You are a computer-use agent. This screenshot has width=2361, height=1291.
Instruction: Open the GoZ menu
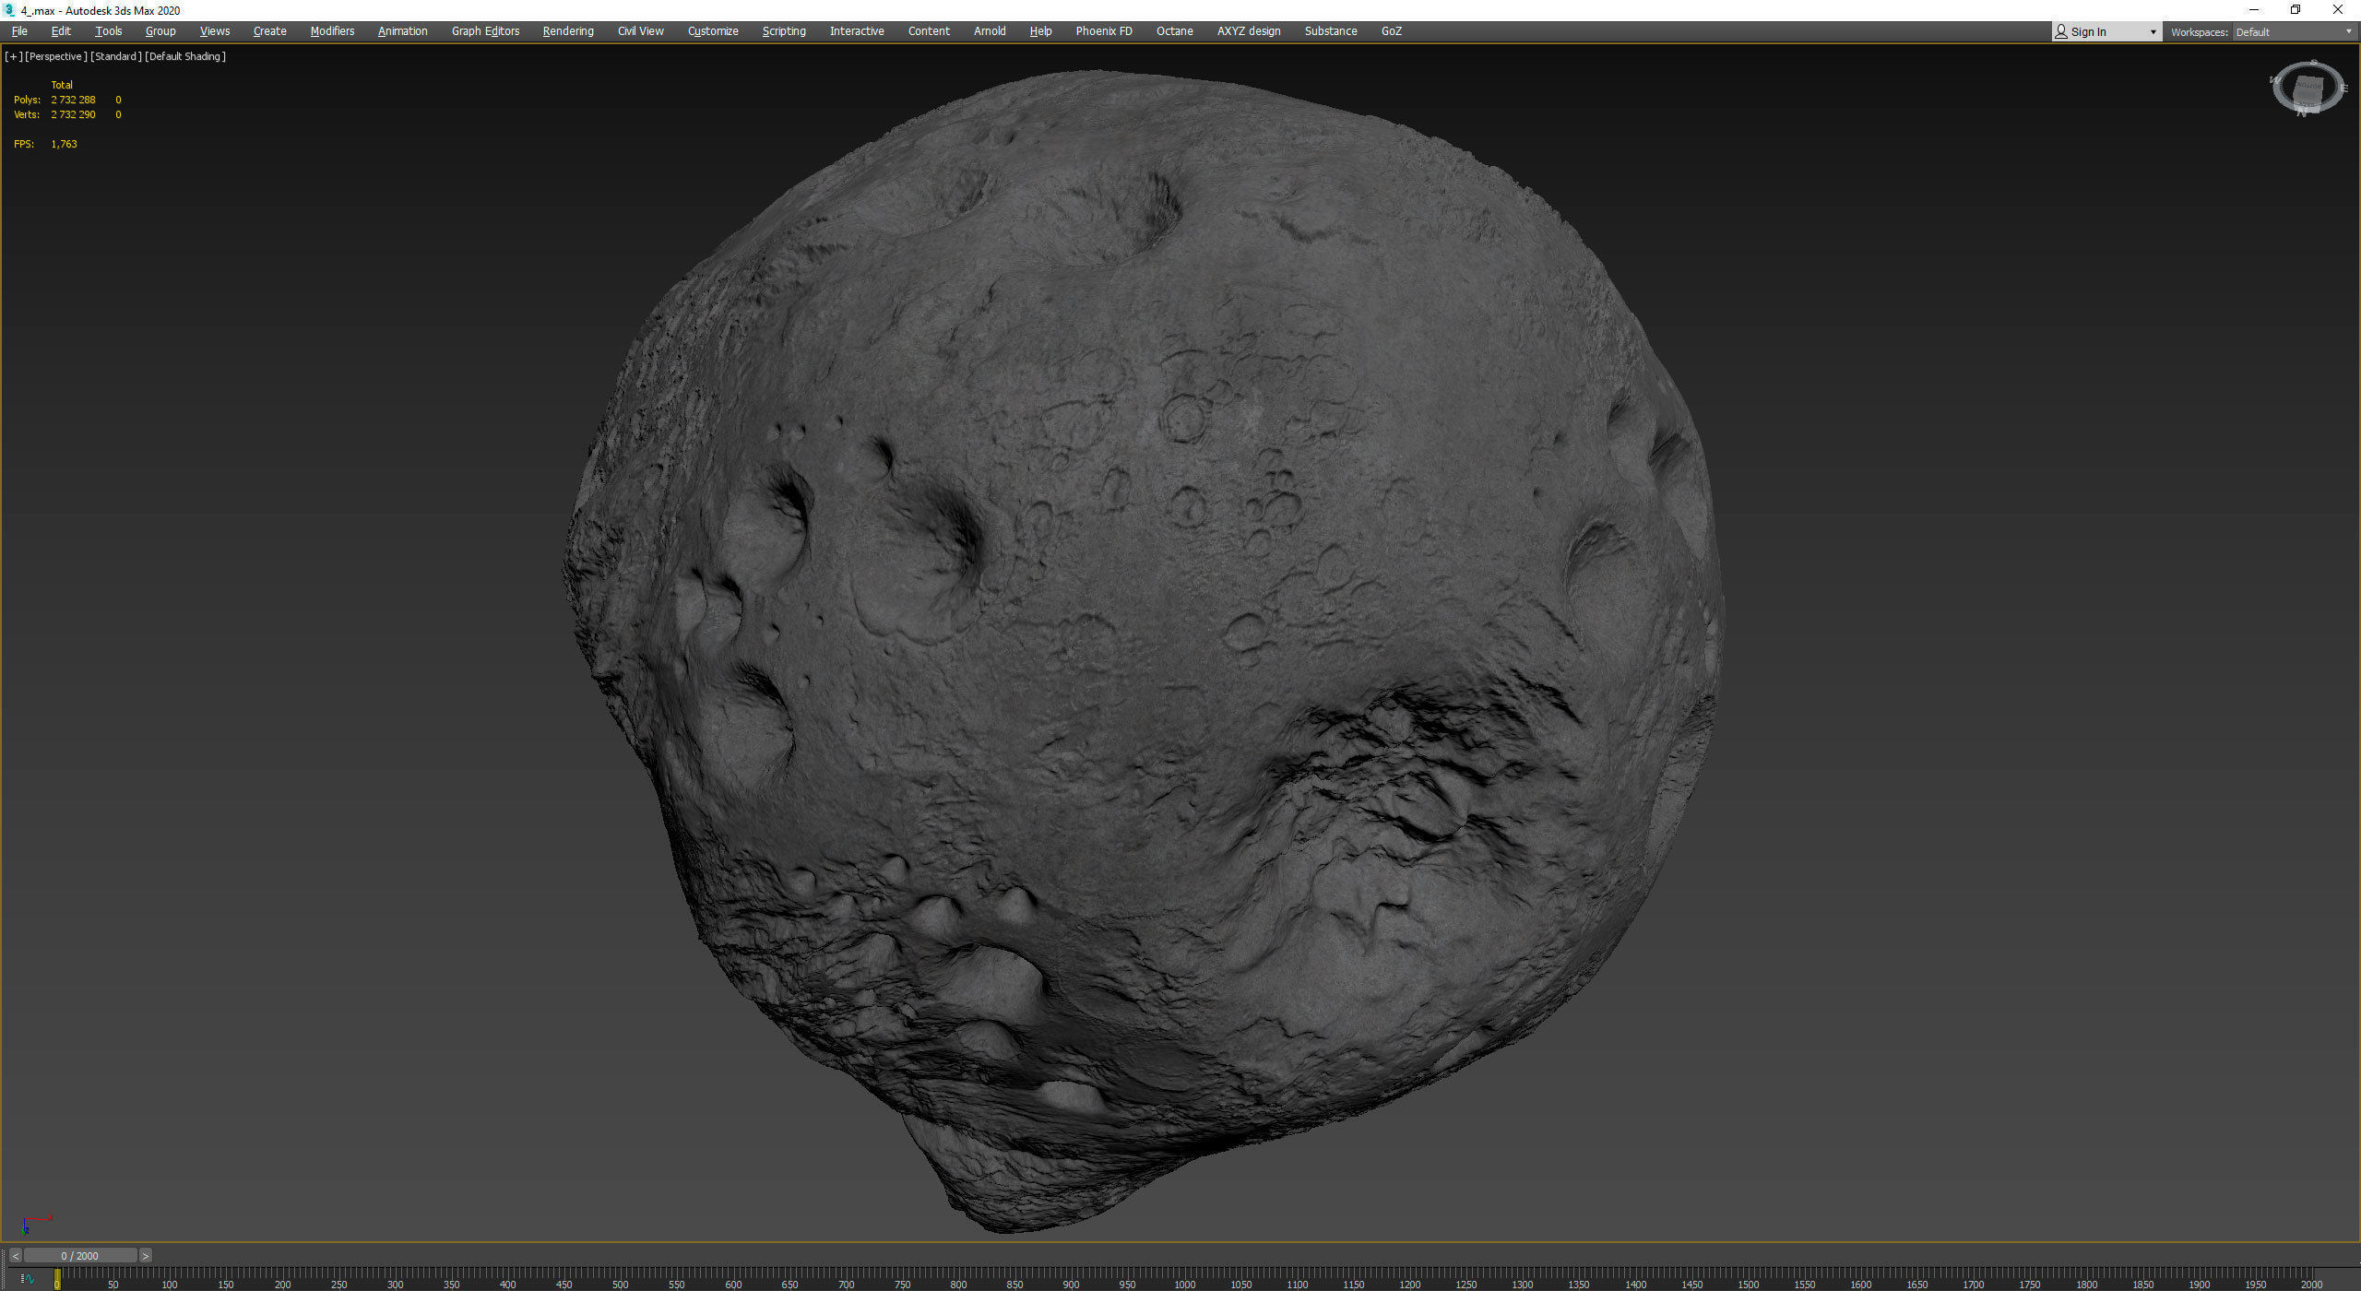click(1392, 31)
